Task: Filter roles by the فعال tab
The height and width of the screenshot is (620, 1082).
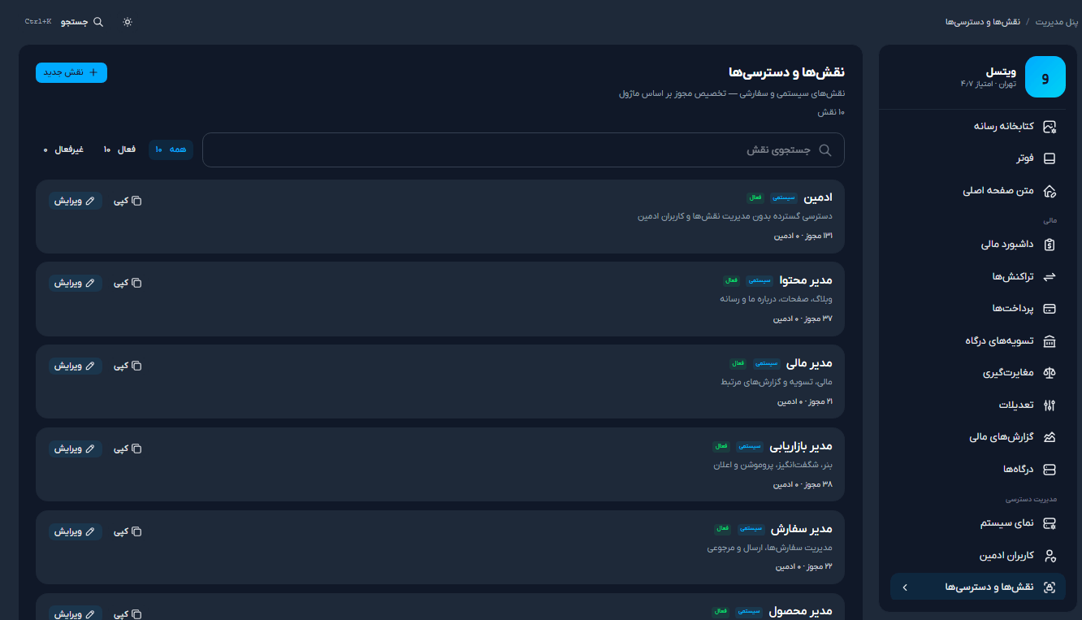Action: [x=119, y=150]
